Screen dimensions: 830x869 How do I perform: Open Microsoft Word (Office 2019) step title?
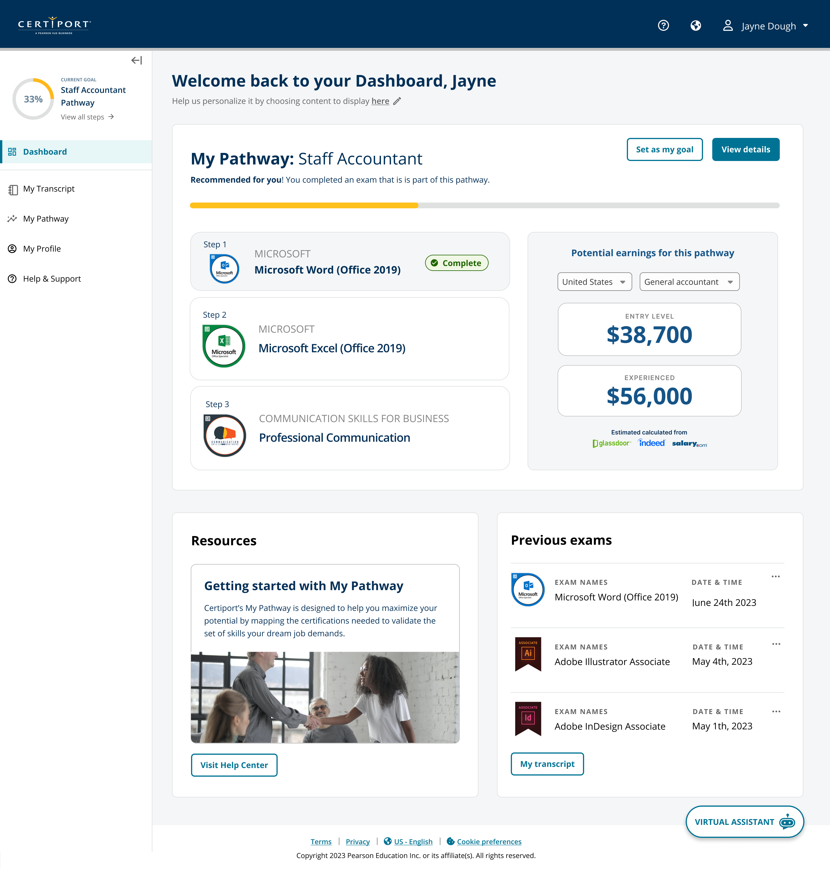pos(327,270)
